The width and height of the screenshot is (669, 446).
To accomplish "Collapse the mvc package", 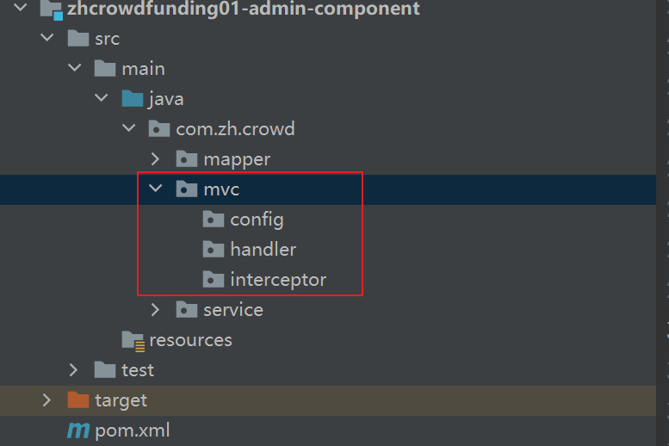I will [155, 189].
